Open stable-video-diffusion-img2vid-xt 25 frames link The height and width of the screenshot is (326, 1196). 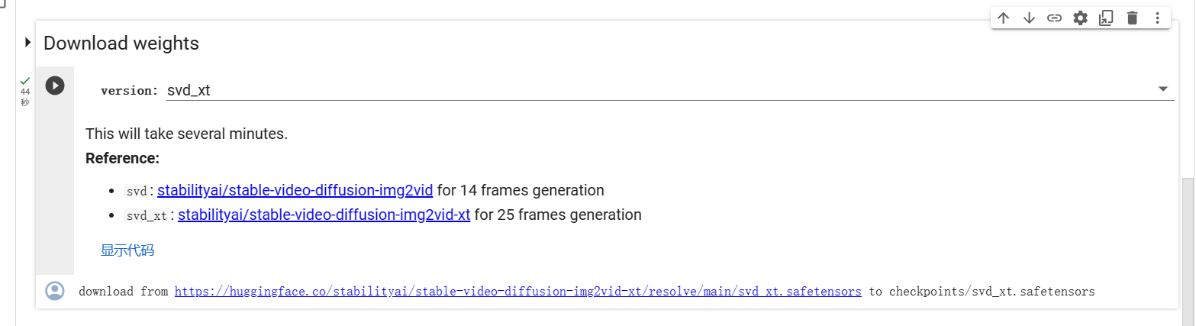324,215
